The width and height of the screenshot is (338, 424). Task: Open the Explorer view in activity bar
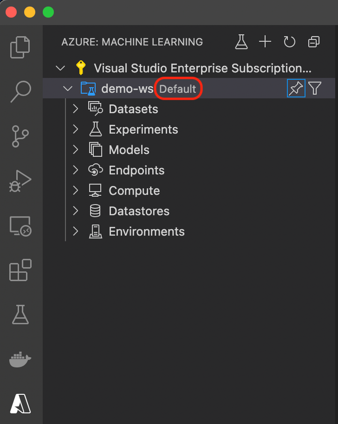(20, 47)
